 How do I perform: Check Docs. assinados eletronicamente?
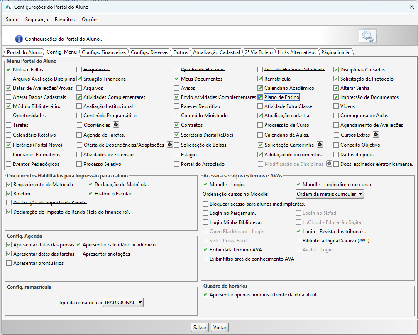tap(336, 164)
